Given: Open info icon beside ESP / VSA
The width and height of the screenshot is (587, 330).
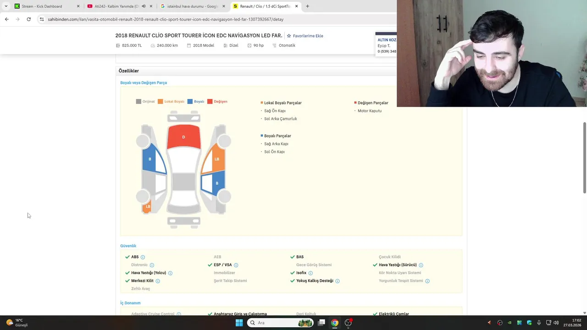Looking at the screenshot, I should [236, 265].
